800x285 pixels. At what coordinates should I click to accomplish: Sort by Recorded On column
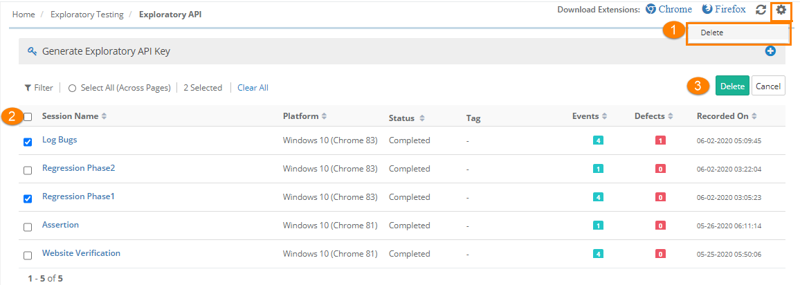click(726, 116)
